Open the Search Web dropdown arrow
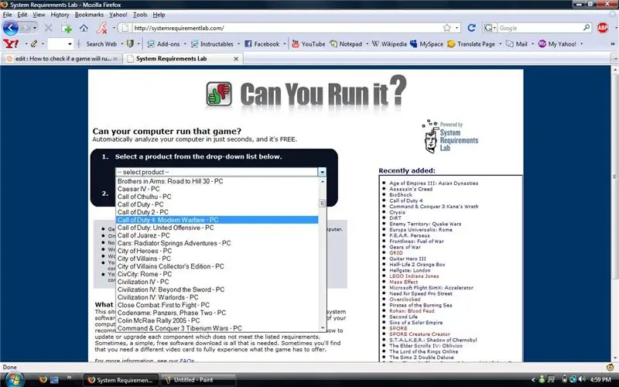This screenshot has width=619, height=387. point(121,44)
